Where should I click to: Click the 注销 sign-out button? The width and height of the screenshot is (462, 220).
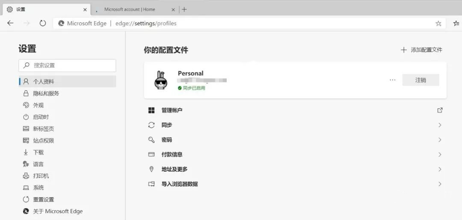421,80
